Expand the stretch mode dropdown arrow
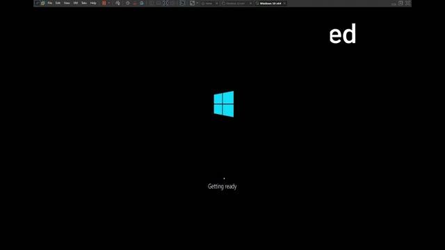Image resolution: width=445 pixels, height=250 pixels. tap(197, 3)
